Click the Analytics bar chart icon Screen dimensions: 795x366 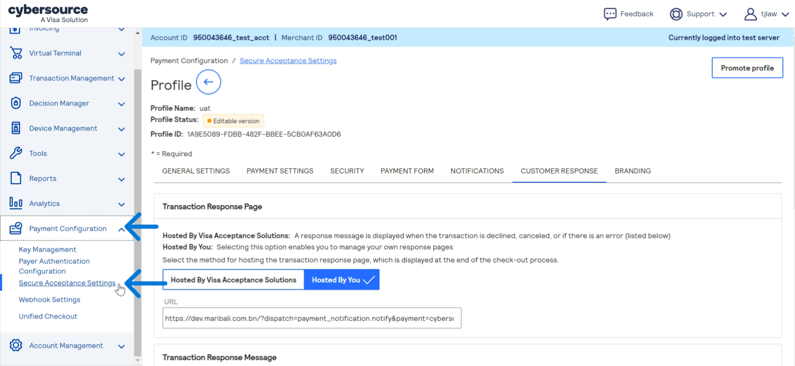tap(16, 203)
